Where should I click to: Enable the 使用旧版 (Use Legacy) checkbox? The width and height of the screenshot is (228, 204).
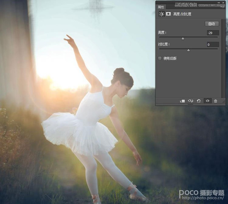(x=160, y=58)
